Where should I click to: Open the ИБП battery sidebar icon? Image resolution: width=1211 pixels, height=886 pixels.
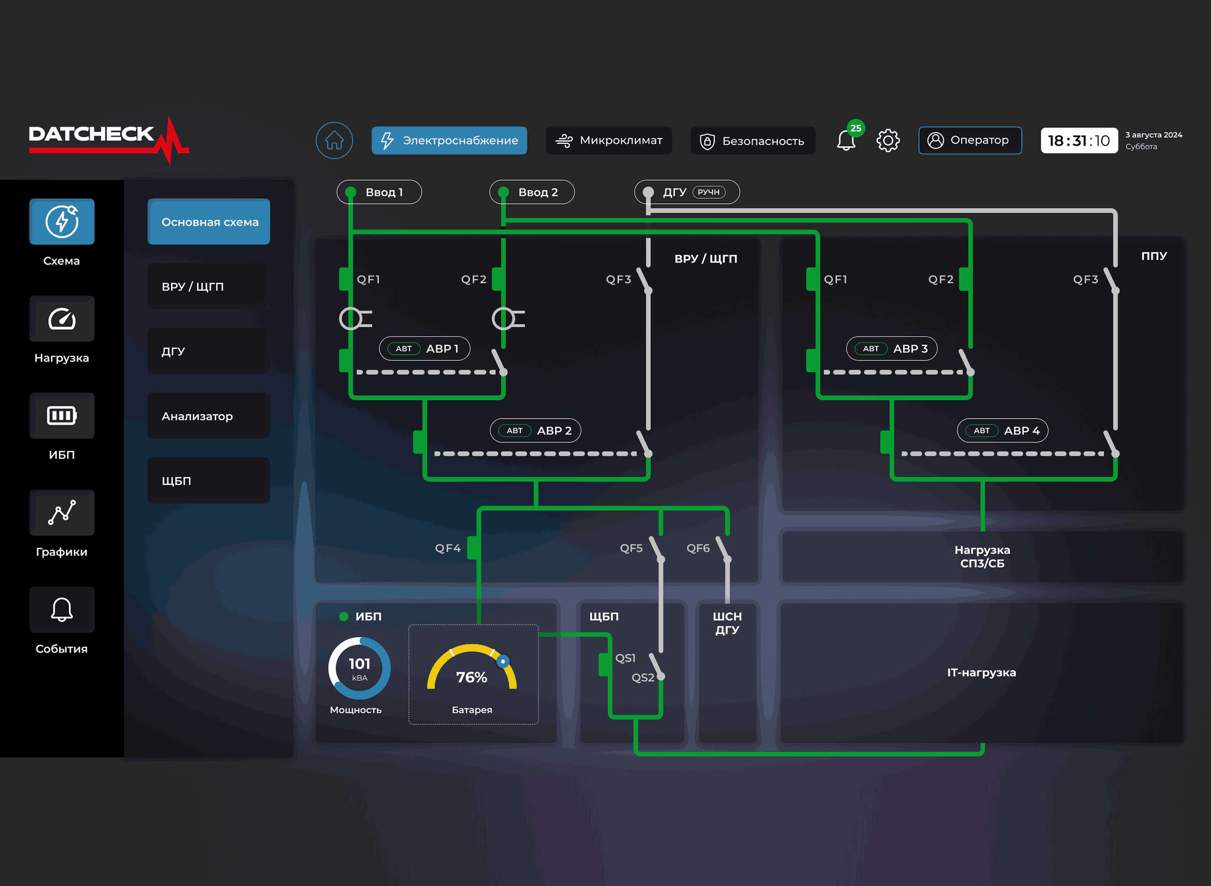pos(61,416)
